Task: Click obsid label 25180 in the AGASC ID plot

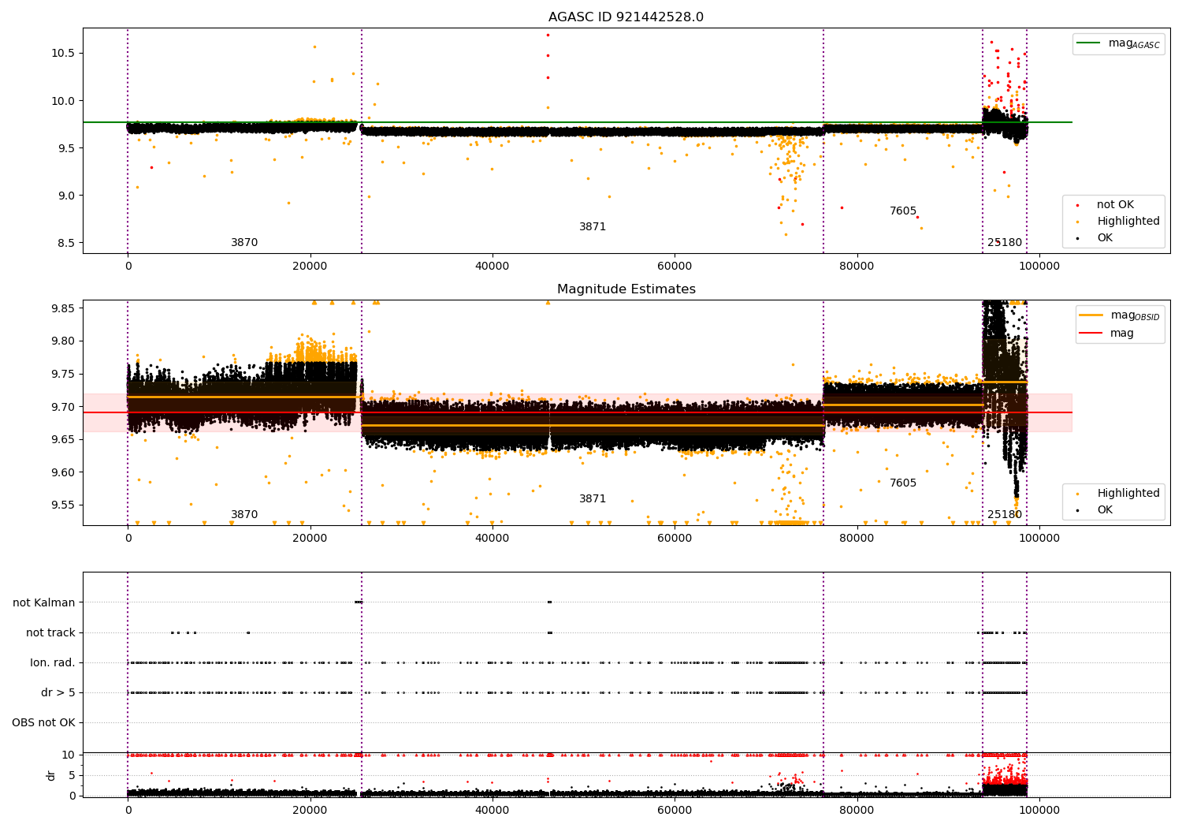Action: (x=1005, y=243)
